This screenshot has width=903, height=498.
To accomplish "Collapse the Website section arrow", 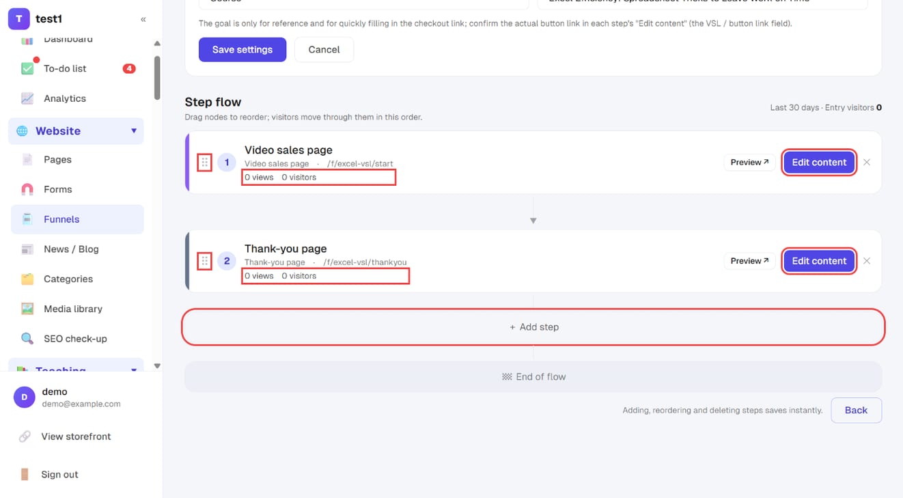I will click(134, 131).
